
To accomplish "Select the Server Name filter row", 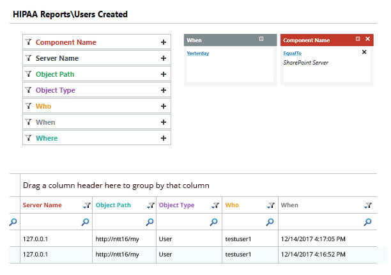I will pyautogui.click(x=96, y=58).
